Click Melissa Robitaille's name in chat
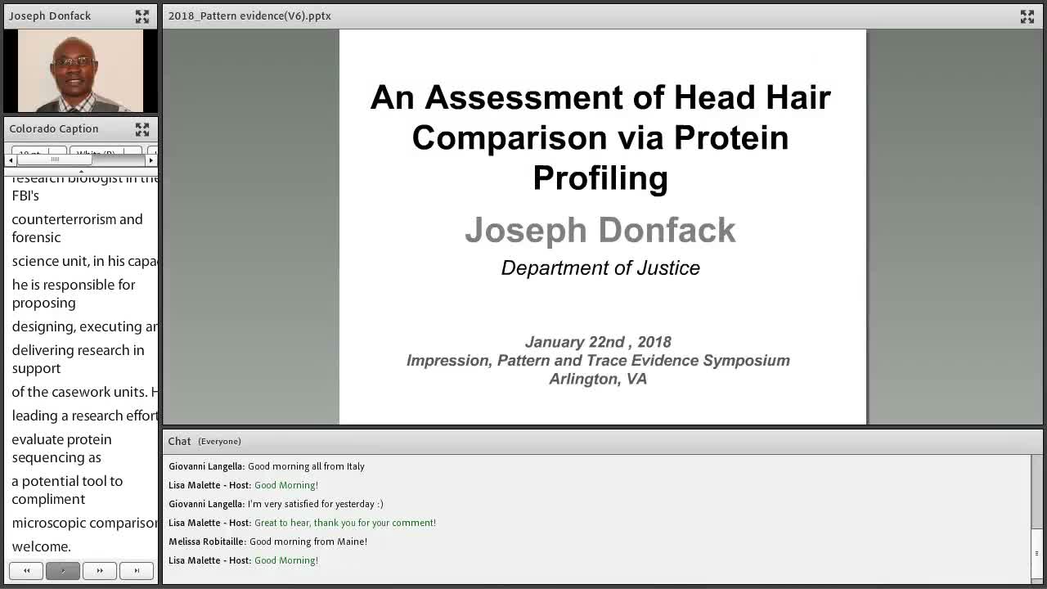The height and width of the screenshot is (589, 1047). click(x=206, y=542)
